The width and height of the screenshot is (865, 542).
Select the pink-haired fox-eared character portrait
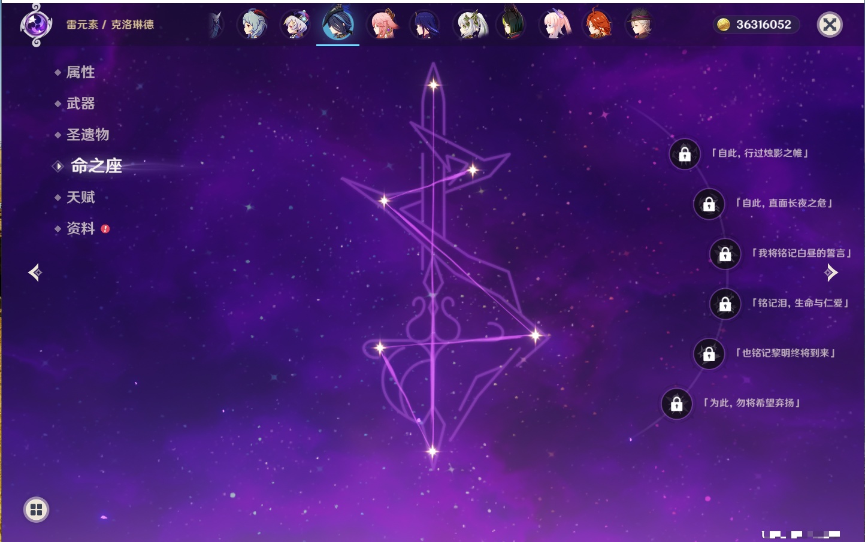(x=382, y=24)
